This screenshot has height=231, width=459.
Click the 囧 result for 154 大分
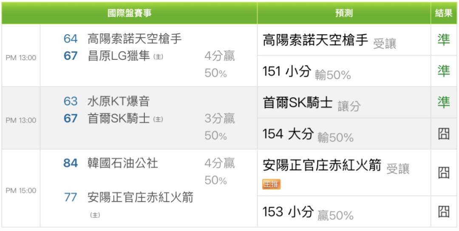pos(444,134)
